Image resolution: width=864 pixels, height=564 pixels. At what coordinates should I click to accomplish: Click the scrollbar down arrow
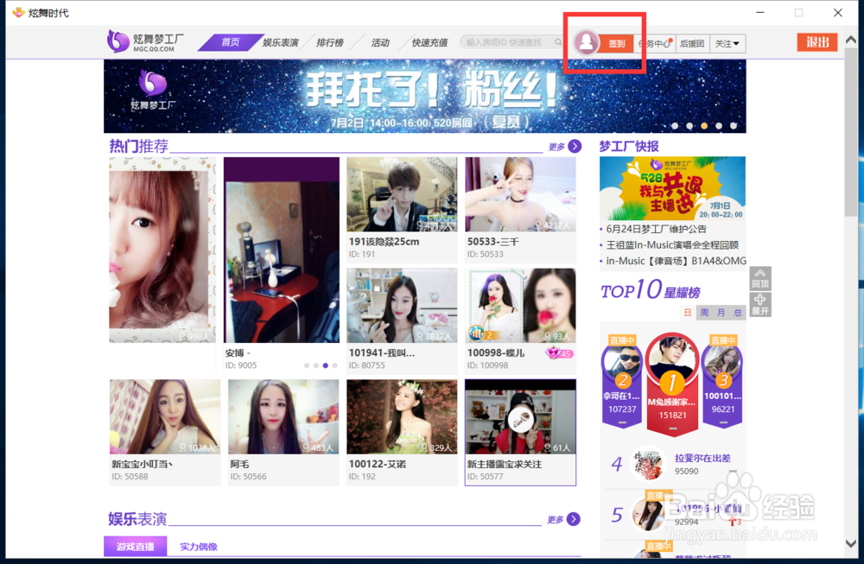tap(851, 543)
